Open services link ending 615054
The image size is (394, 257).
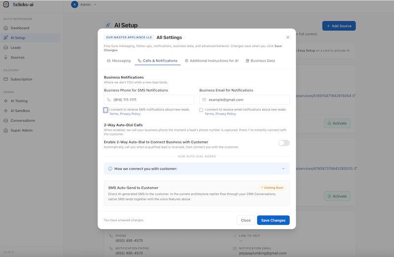pyautogui.click(x=326, y=96)
